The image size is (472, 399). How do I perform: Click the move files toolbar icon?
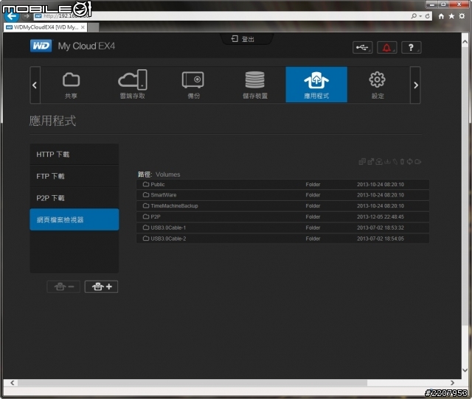pyautogui.click(x=370, y=162)
